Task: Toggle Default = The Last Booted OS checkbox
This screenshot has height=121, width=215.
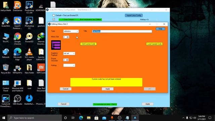Action: [x=54, y=15]
